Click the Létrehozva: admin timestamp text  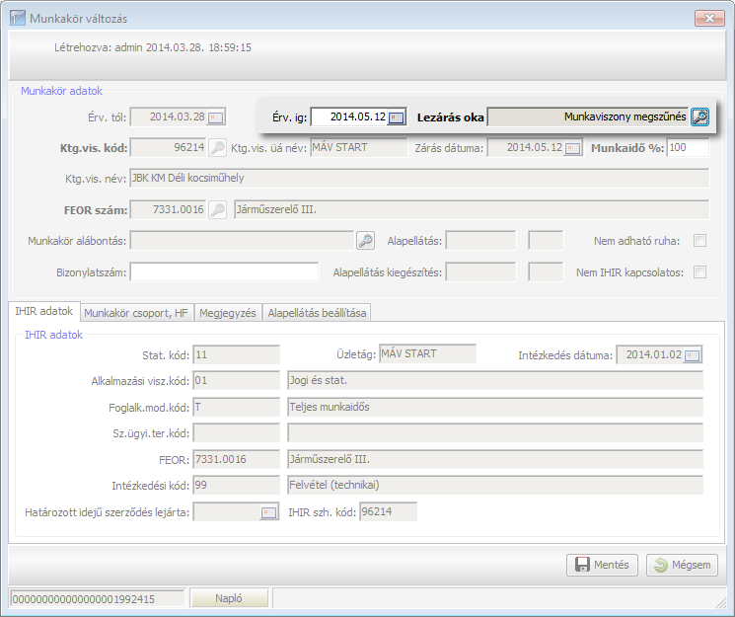point(153,47)
